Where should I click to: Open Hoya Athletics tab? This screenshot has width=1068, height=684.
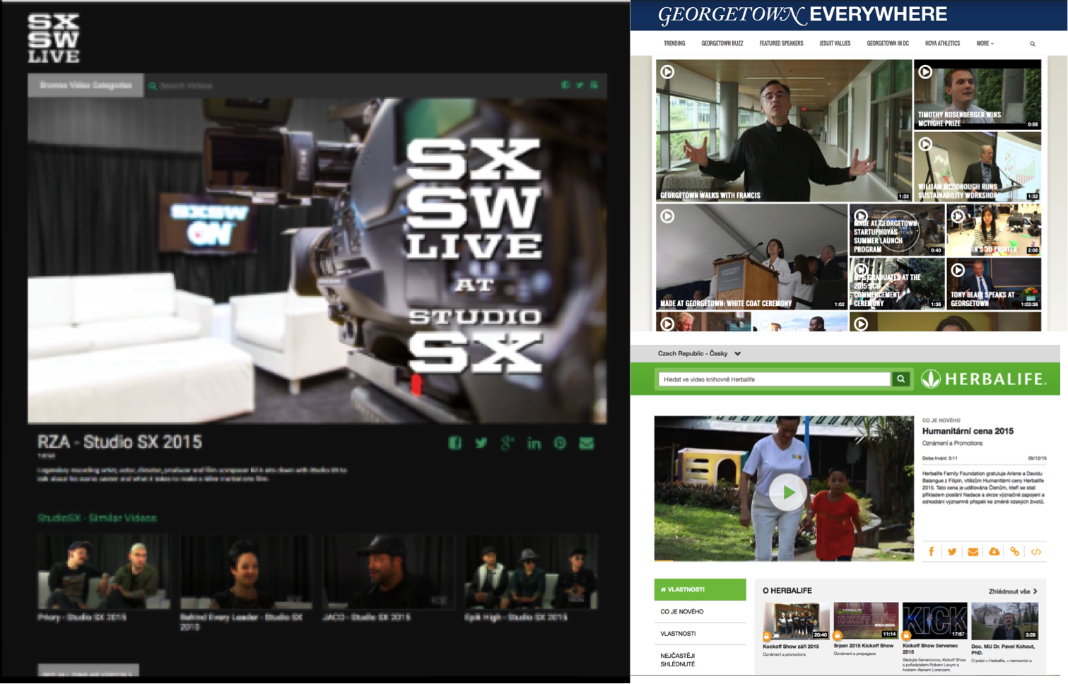tap(942, 44)
